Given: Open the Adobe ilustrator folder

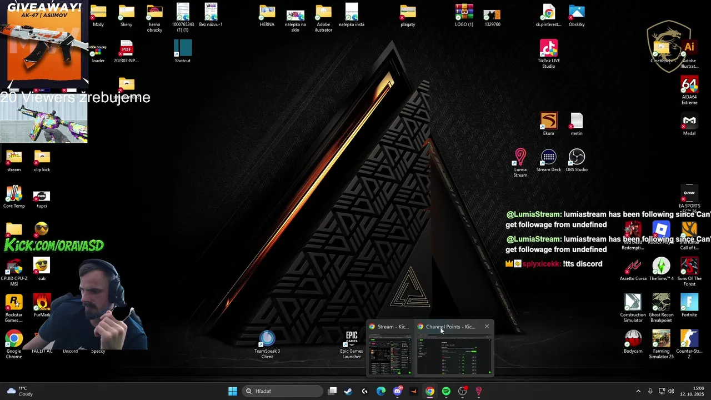Looking at the screenshot, I should (323, 18).
